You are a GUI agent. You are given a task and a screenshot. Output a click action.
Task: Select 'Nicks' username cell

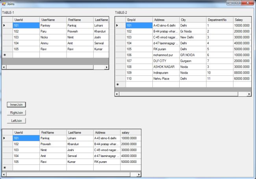tap(53, 37)
